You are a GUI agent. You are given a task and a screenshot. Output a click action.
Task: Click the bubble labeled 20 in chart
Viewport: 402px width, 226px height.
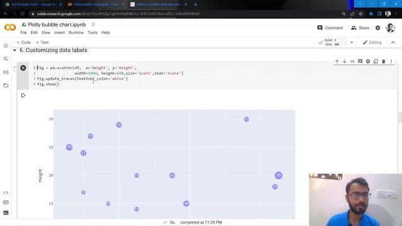click(69, 148)
